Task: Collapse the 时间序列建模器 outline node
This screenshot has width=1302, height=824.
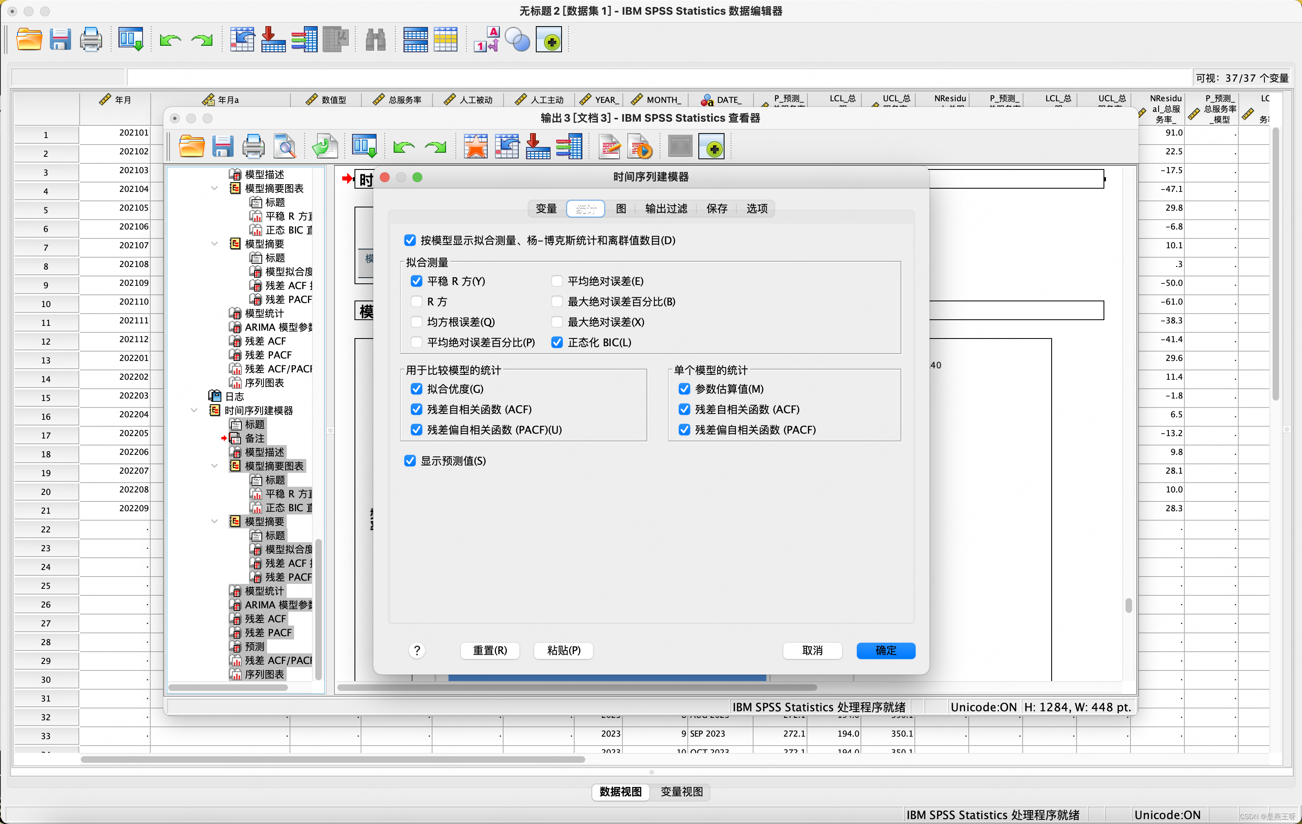Action: (x=194, y=410)
